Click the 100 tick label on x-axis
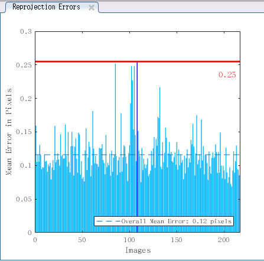264x261 pixels. tap(129, 240)
